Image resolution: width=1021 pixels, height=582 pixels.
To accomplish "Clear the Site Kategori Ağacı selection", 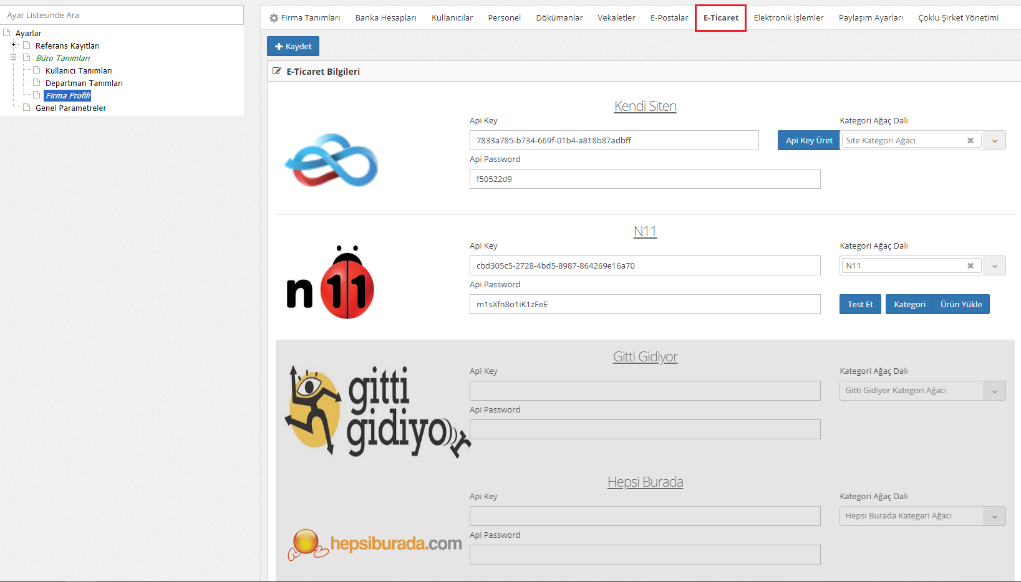I will 970,140.
